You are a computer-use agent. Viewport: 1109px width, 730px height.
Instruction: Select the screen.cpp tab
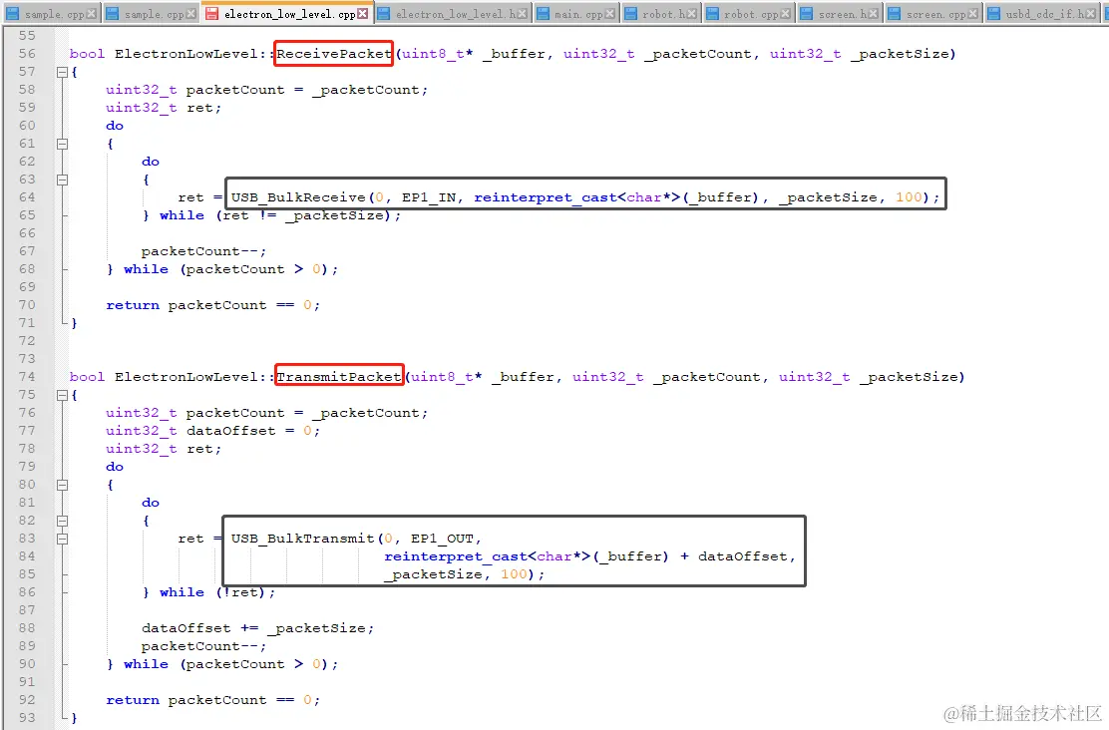point(931,13)
